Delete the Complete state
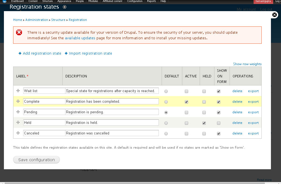 (x=237, y=102)
